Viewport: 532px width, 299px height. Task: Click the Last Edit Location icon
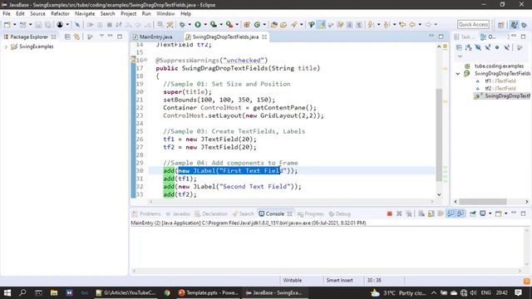click(x=402, y=24)
